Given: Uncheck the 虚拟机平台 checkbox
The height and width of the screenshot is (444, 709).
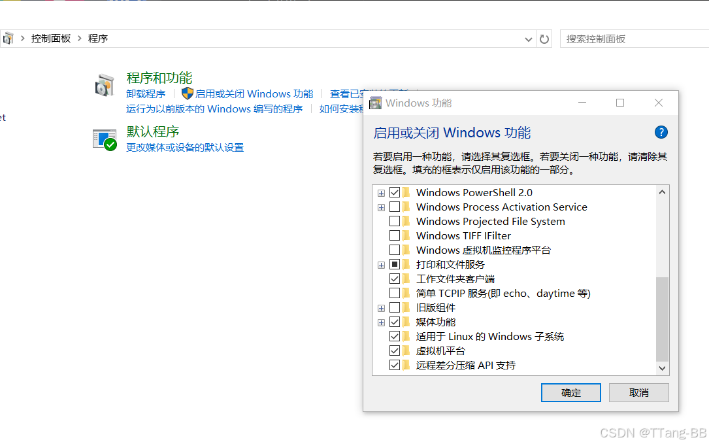Looking at the screenshot, I should (395, 350).
